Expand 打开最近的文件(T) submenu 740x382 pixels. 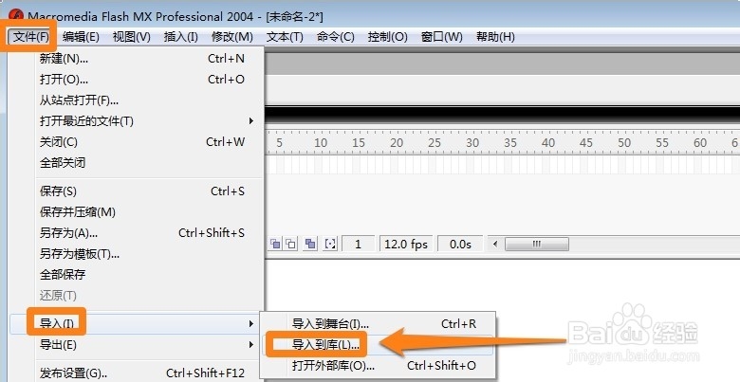point(137,121)
